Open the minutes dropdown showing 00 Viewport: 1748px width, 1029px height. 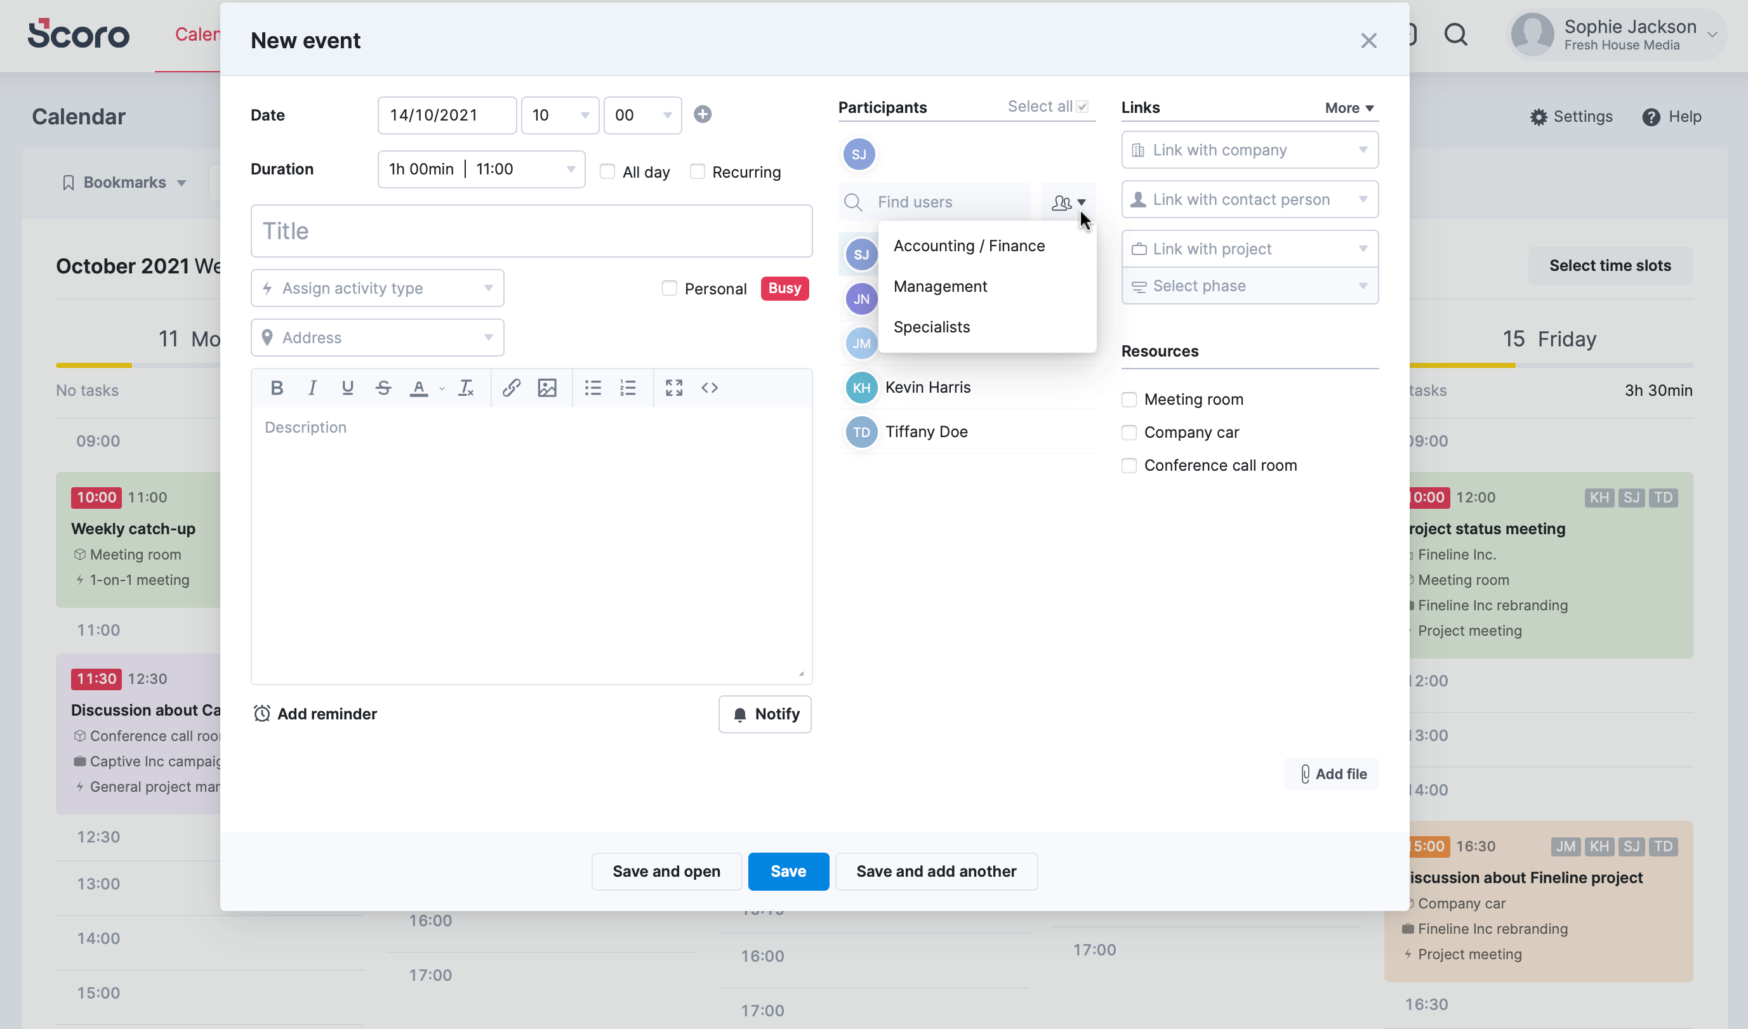pos(643,115)
